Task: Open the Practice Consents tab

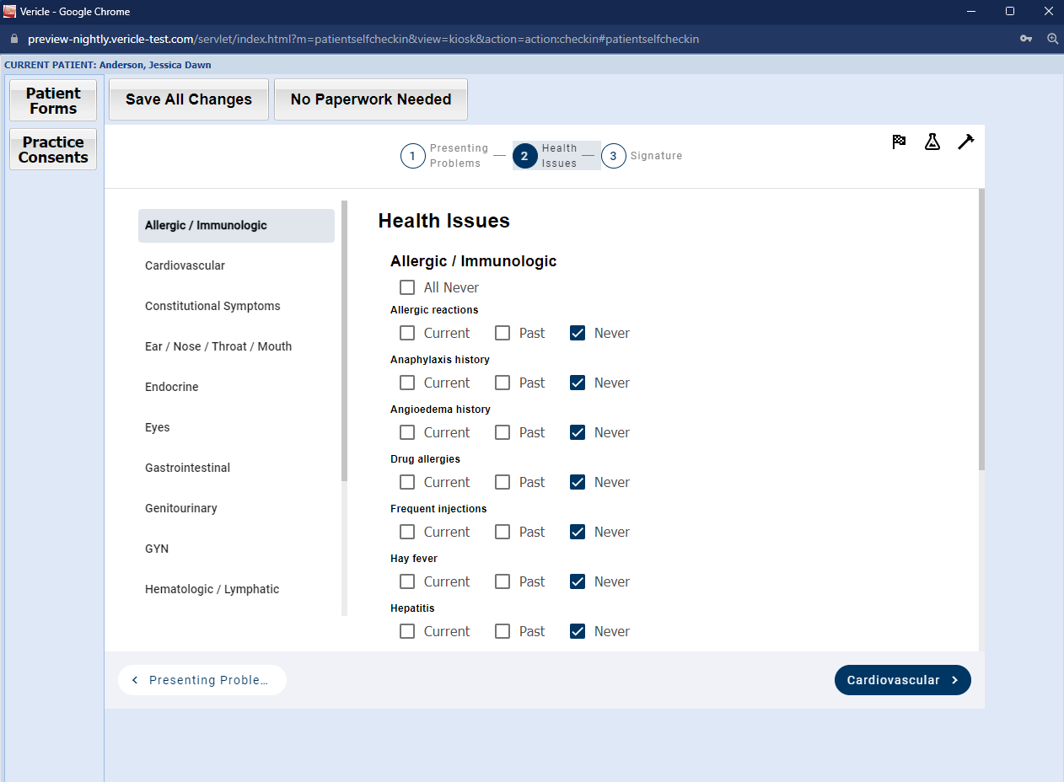Action: [x=53, y=149]
